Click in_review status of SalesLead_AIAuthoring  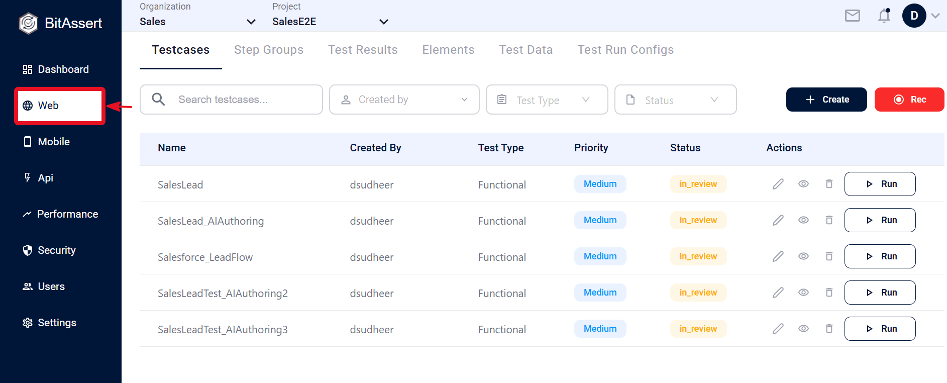click(698, 220)
